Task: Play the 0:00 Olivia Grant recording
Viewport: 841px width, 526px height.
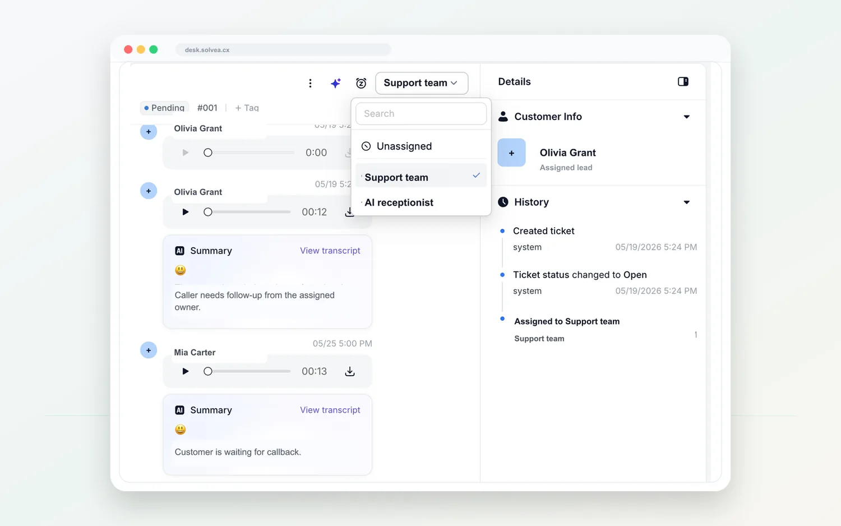Action: (x=186, y=153)
